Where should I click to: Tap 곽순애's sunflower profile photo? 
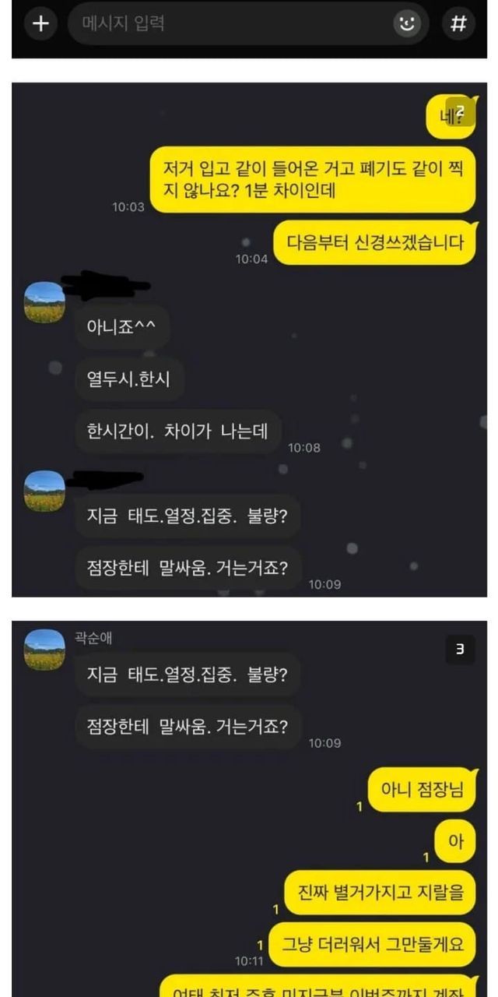pos(44,650)
